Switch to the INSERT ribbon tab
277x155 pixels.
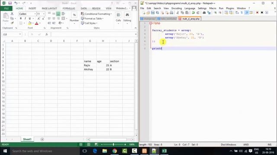32,8
